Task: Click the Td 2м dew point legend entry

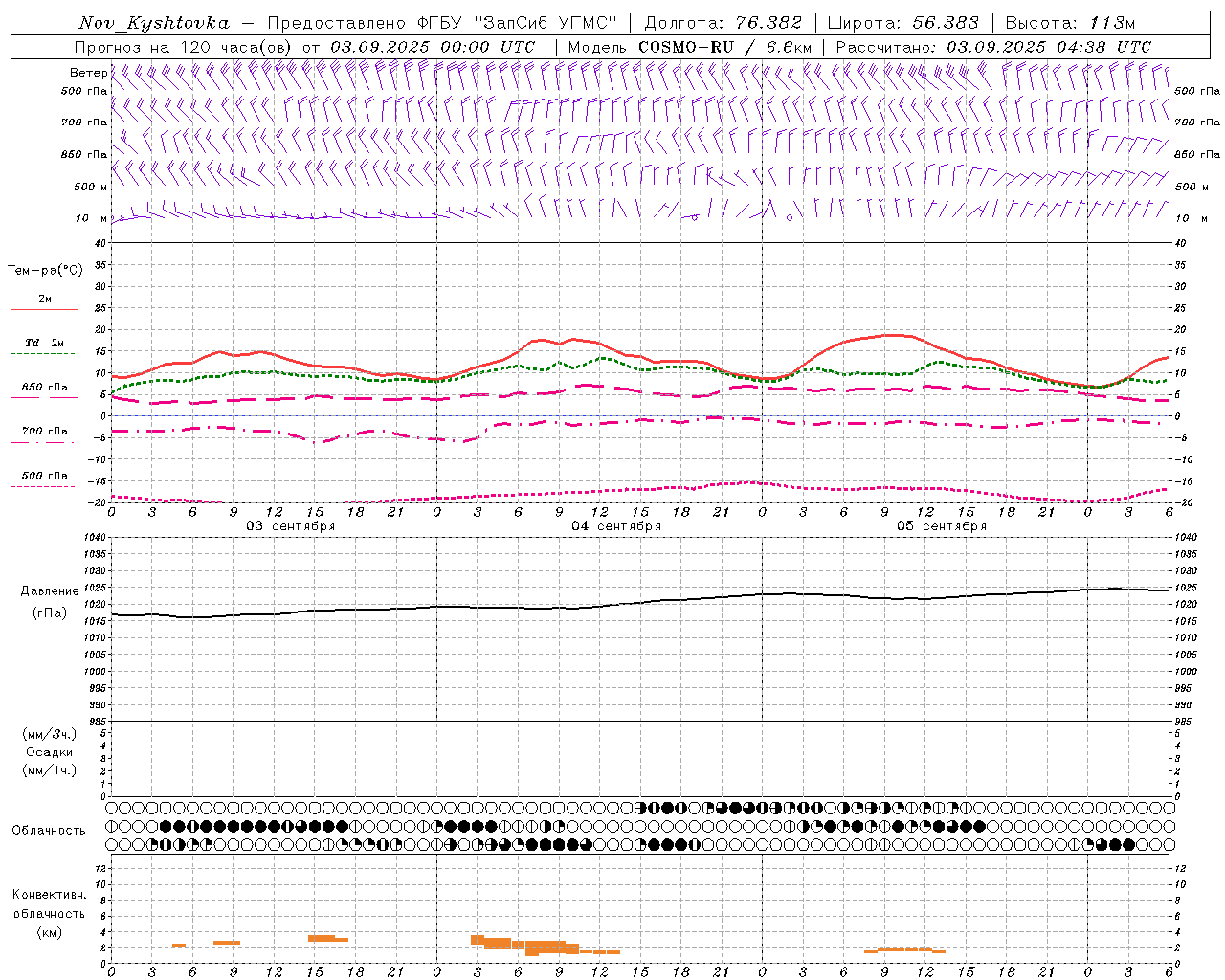Action: [44, 343]
